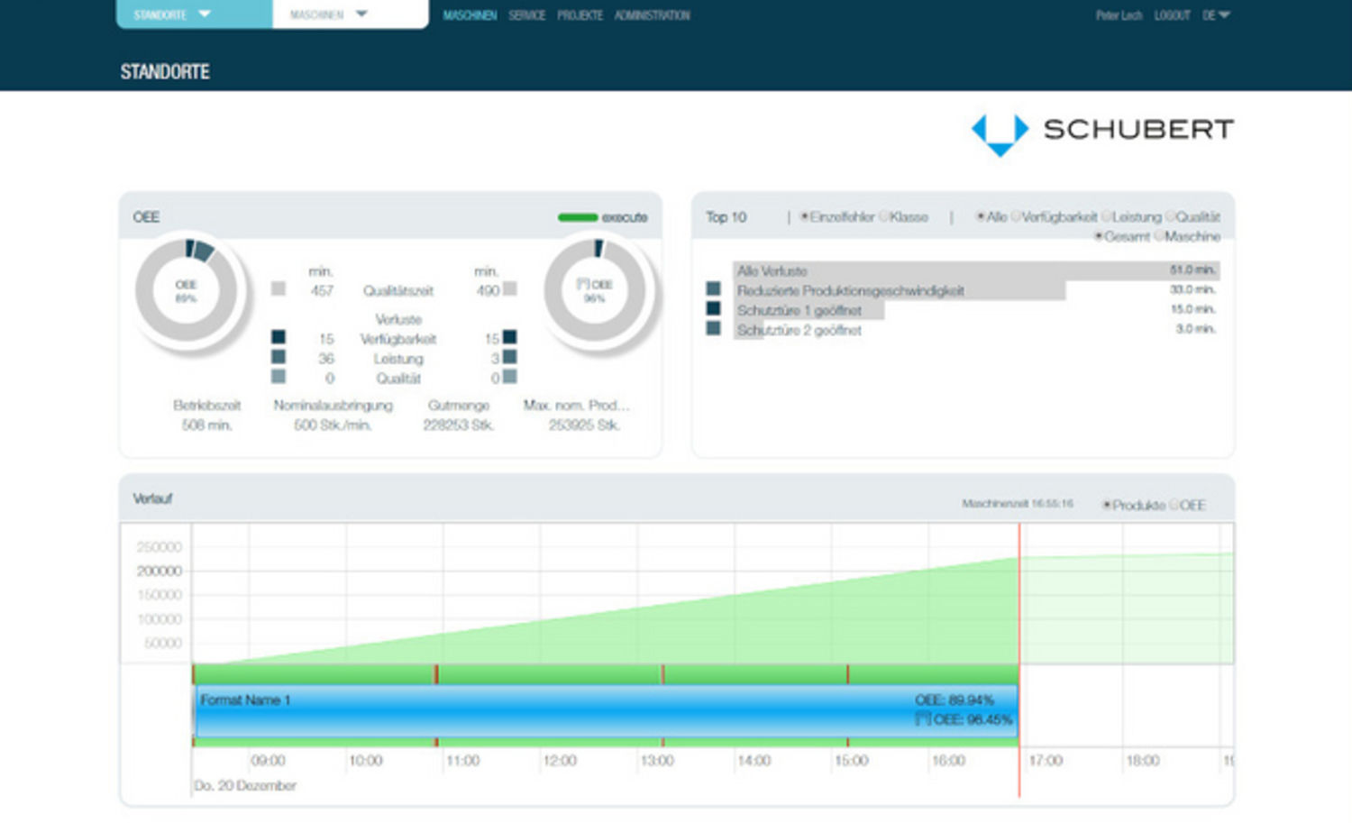Click the OEE 89% donut chart
The width and height of the screenshot is (1352, 823).
coord(187,290)
